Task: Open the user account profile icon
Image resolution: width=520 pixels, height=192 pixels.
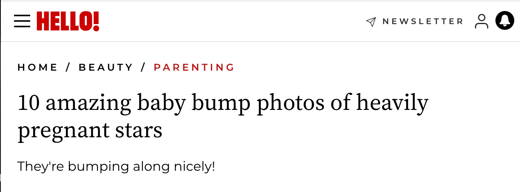Action: [x=482, y=21]
